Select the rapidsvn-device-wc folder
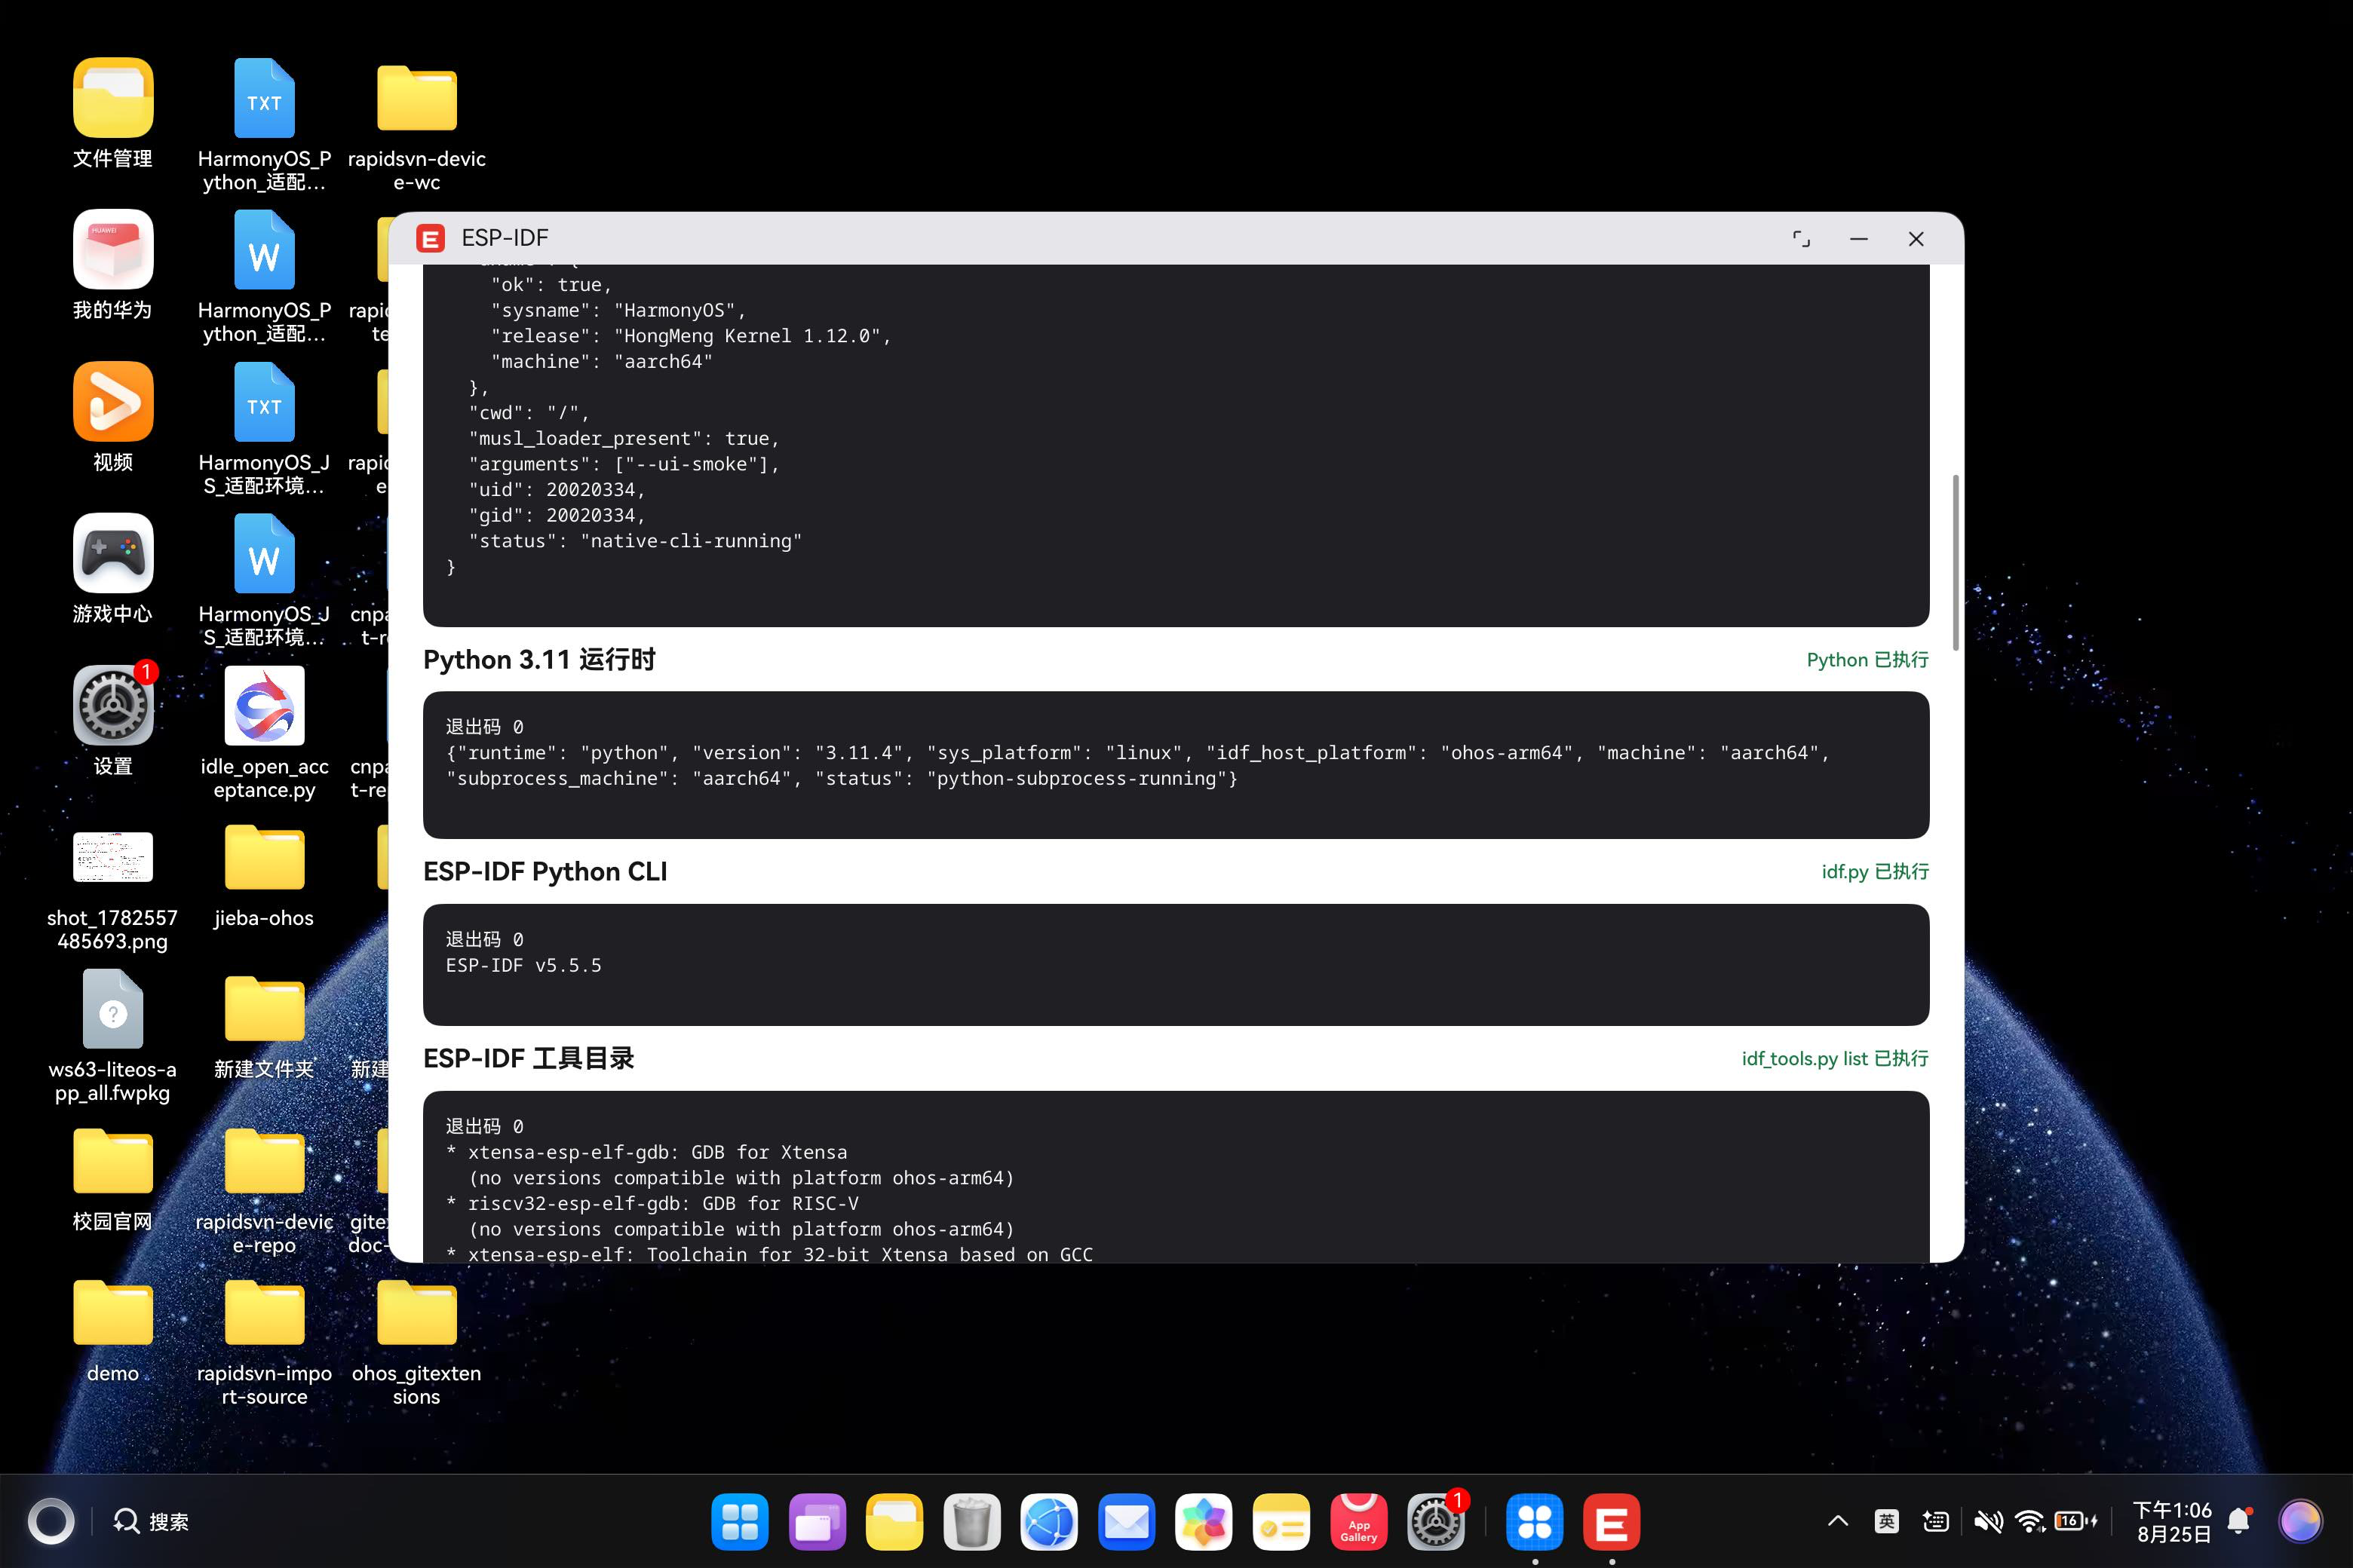The image size is (2353, 1568). pyautogui.click(x=416, y=97)
